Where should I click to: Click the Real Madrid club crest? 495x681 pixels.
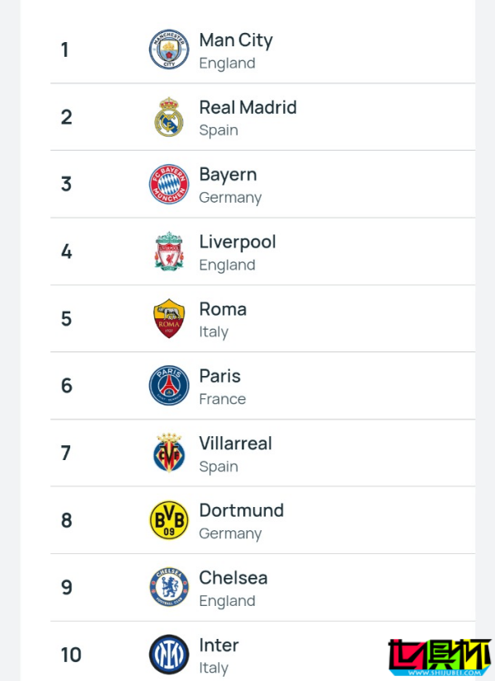pyautogui.click(x=169, y=116)
